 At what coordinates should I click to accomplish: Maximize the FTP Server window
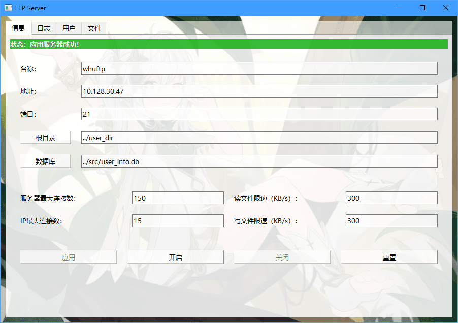coord(422,8)
